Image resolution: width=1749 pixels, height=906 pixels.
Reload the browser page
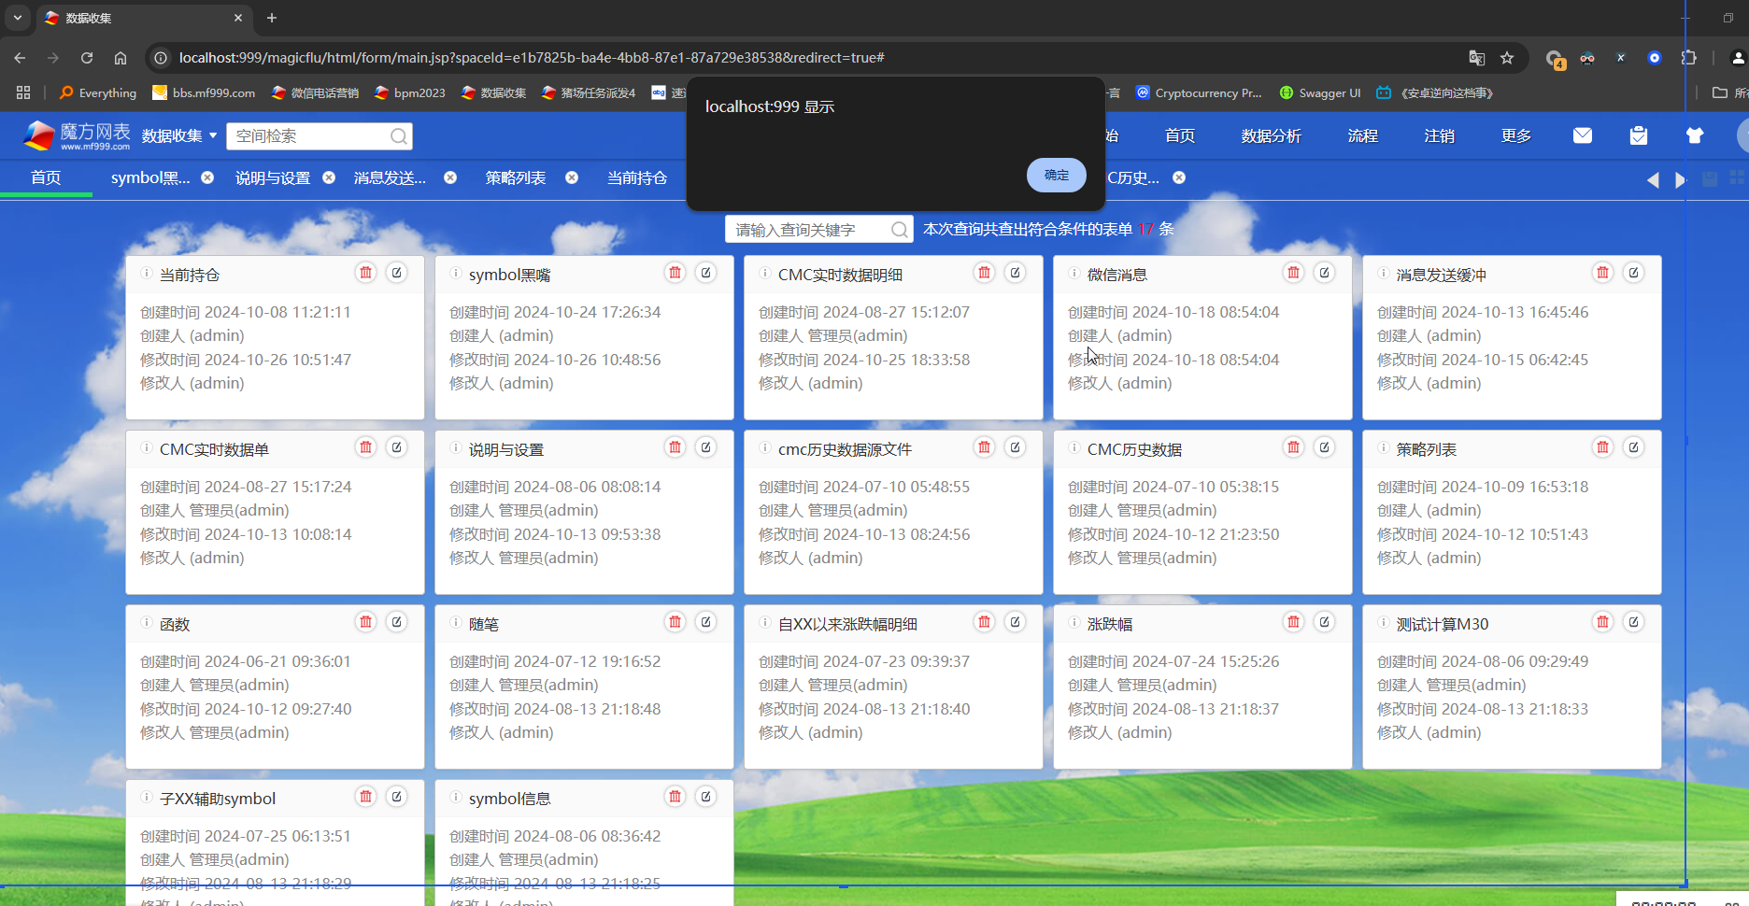(x=87, y=58)
